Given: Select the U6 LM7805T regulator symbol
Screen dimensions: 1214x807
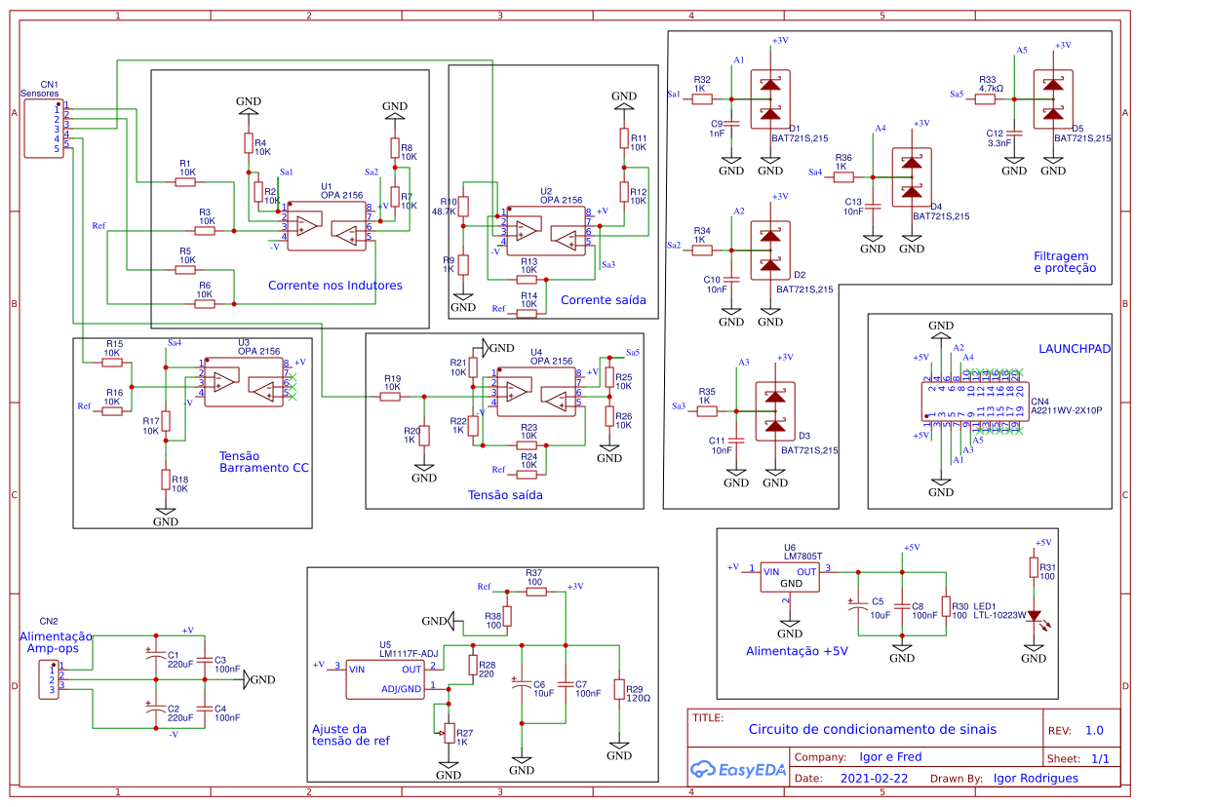Looking at the screenshot, I should tap(789, 577).
